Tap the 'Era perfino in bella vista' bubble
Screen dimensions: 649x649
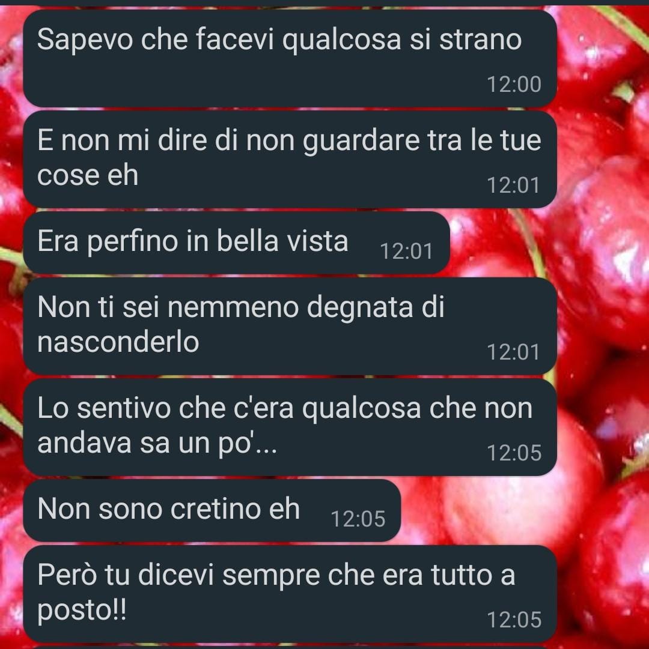pos(237,243)
